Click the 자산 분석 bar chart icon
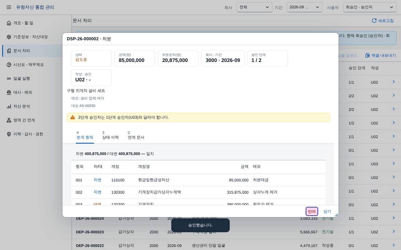Screen dimensions: 401x250 (x=9, y=106)
